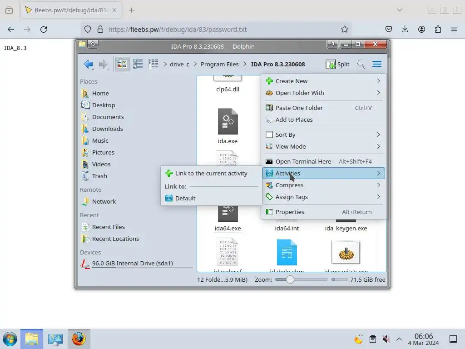Expand Sort By submenu
The image size is (465, 349).
click(323, 135)
